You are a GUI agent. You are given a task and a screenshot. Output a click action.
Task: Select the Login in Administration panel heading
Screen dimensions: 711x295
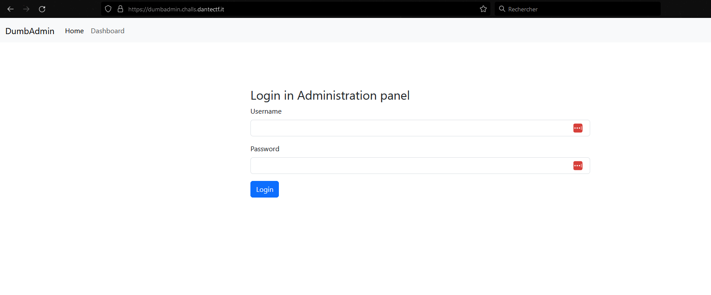point(330,95)
